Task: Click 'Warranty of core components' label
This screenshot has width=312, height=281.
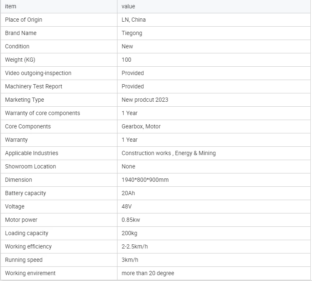Action: [x=42, y=113]
